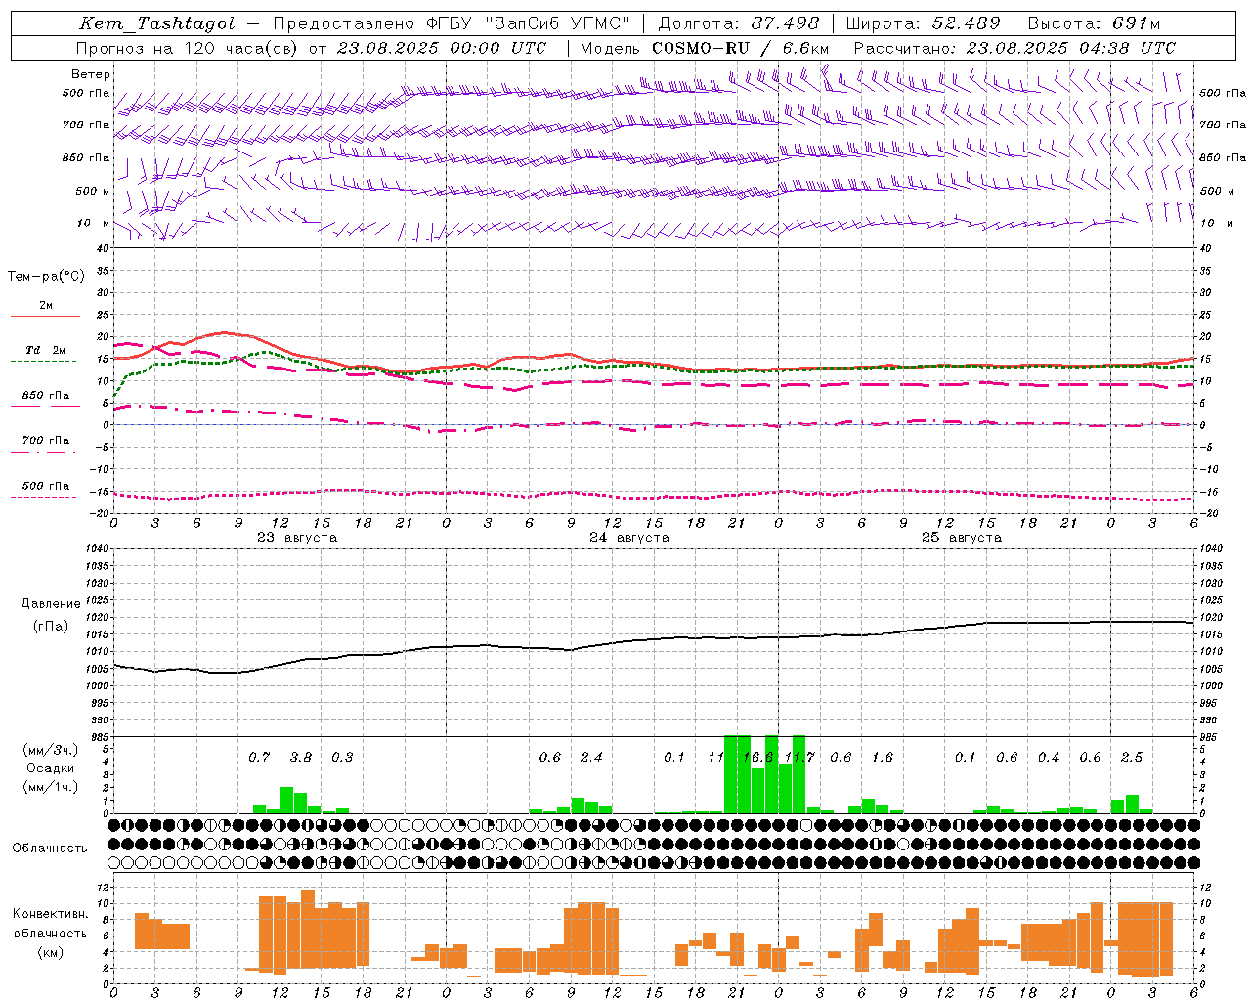Image resolution: width=1251 pixels, height=1001 pixels.
Task: Click the Ветер panel label
Action: click(x=91, y=74)
